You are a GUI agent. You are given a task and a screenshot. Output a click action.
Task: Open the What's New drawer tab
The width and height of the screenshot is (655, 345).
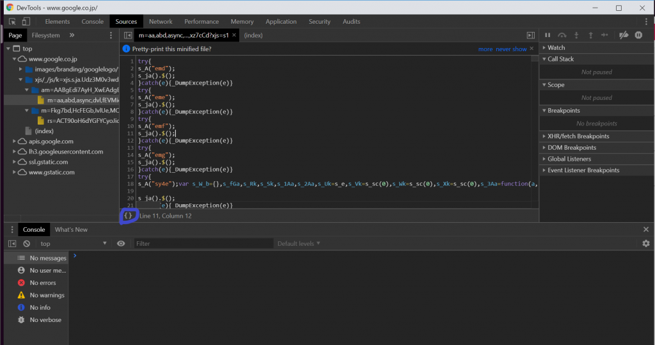(71, 230)
